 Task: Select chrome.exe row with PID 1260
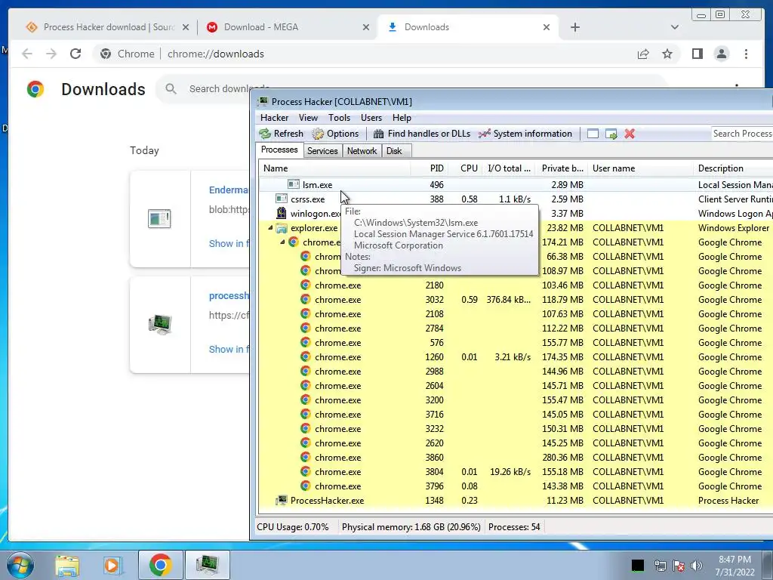click(516, 357)
